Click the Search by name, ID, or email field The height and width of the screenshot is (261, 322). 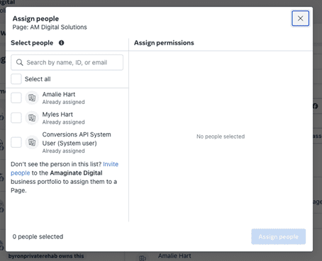click(x=67, y=62)
